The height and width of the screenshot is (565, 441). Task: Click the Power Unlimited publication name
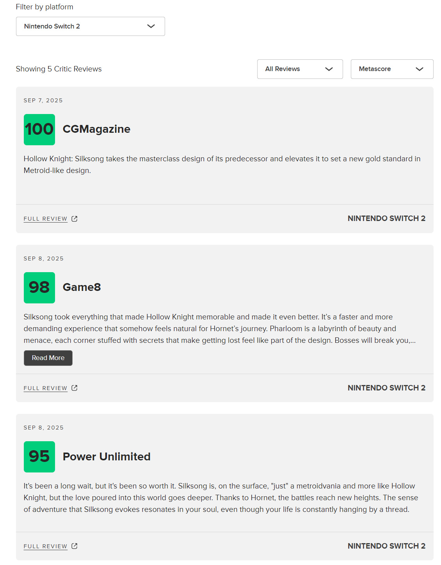pos(107,456)
